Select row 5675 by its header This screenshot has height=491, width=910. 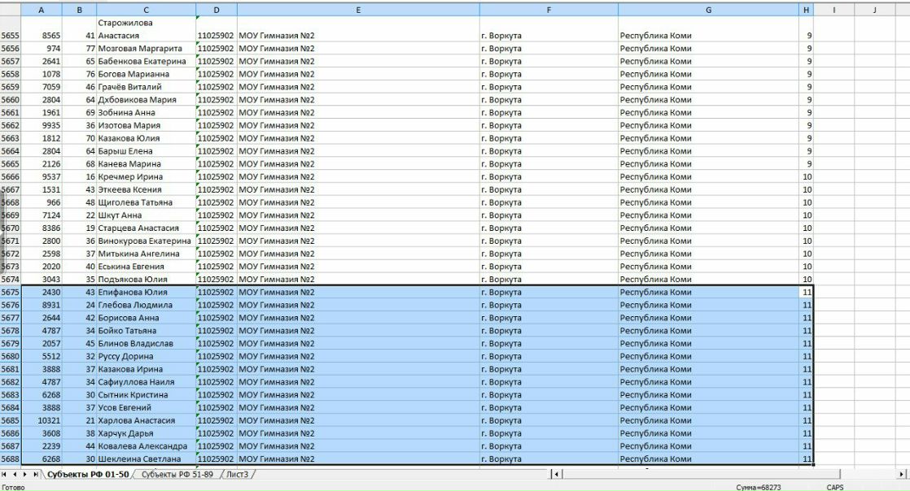[10, 293]
